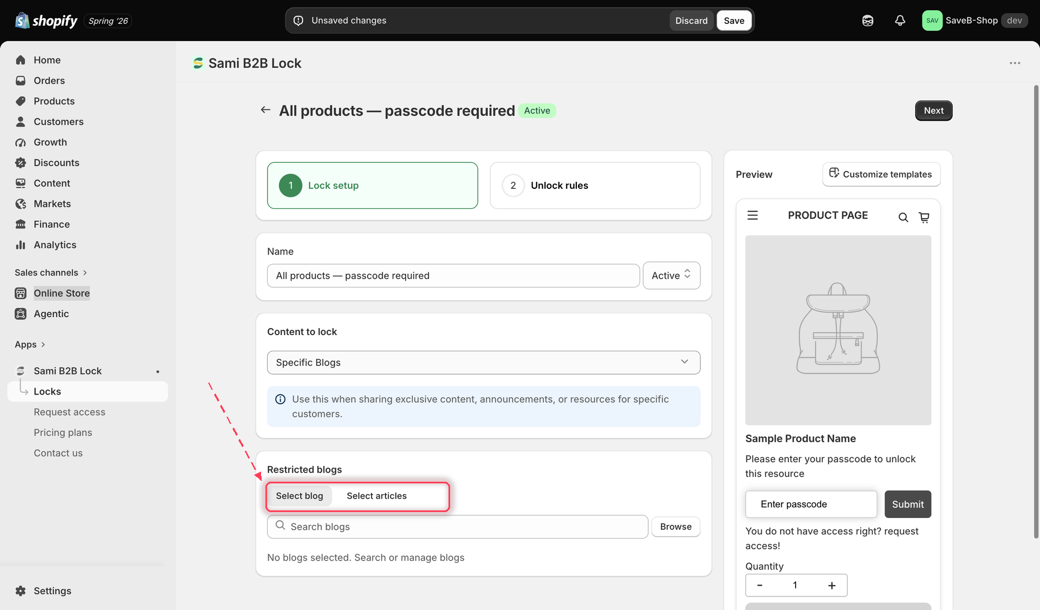Screen dimensions: 1040x610
Task: Click the Enter passcode preview field
Action: click(811, 504)
